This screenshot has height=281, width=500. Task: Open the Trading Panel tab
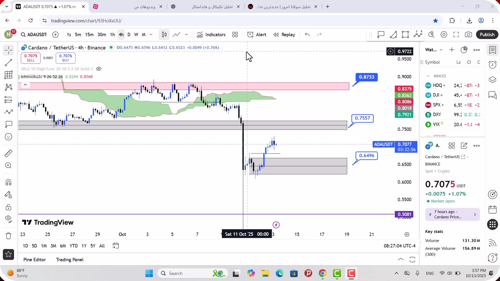70,260
